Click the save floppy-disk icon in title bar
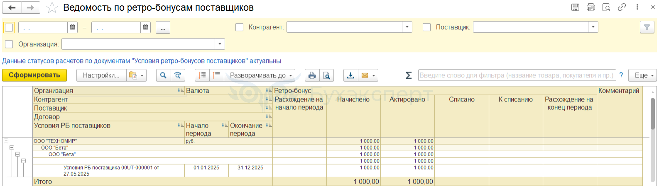Image resolution: width=659 pixels, height=186 pixels. click(x=575, y=7)
